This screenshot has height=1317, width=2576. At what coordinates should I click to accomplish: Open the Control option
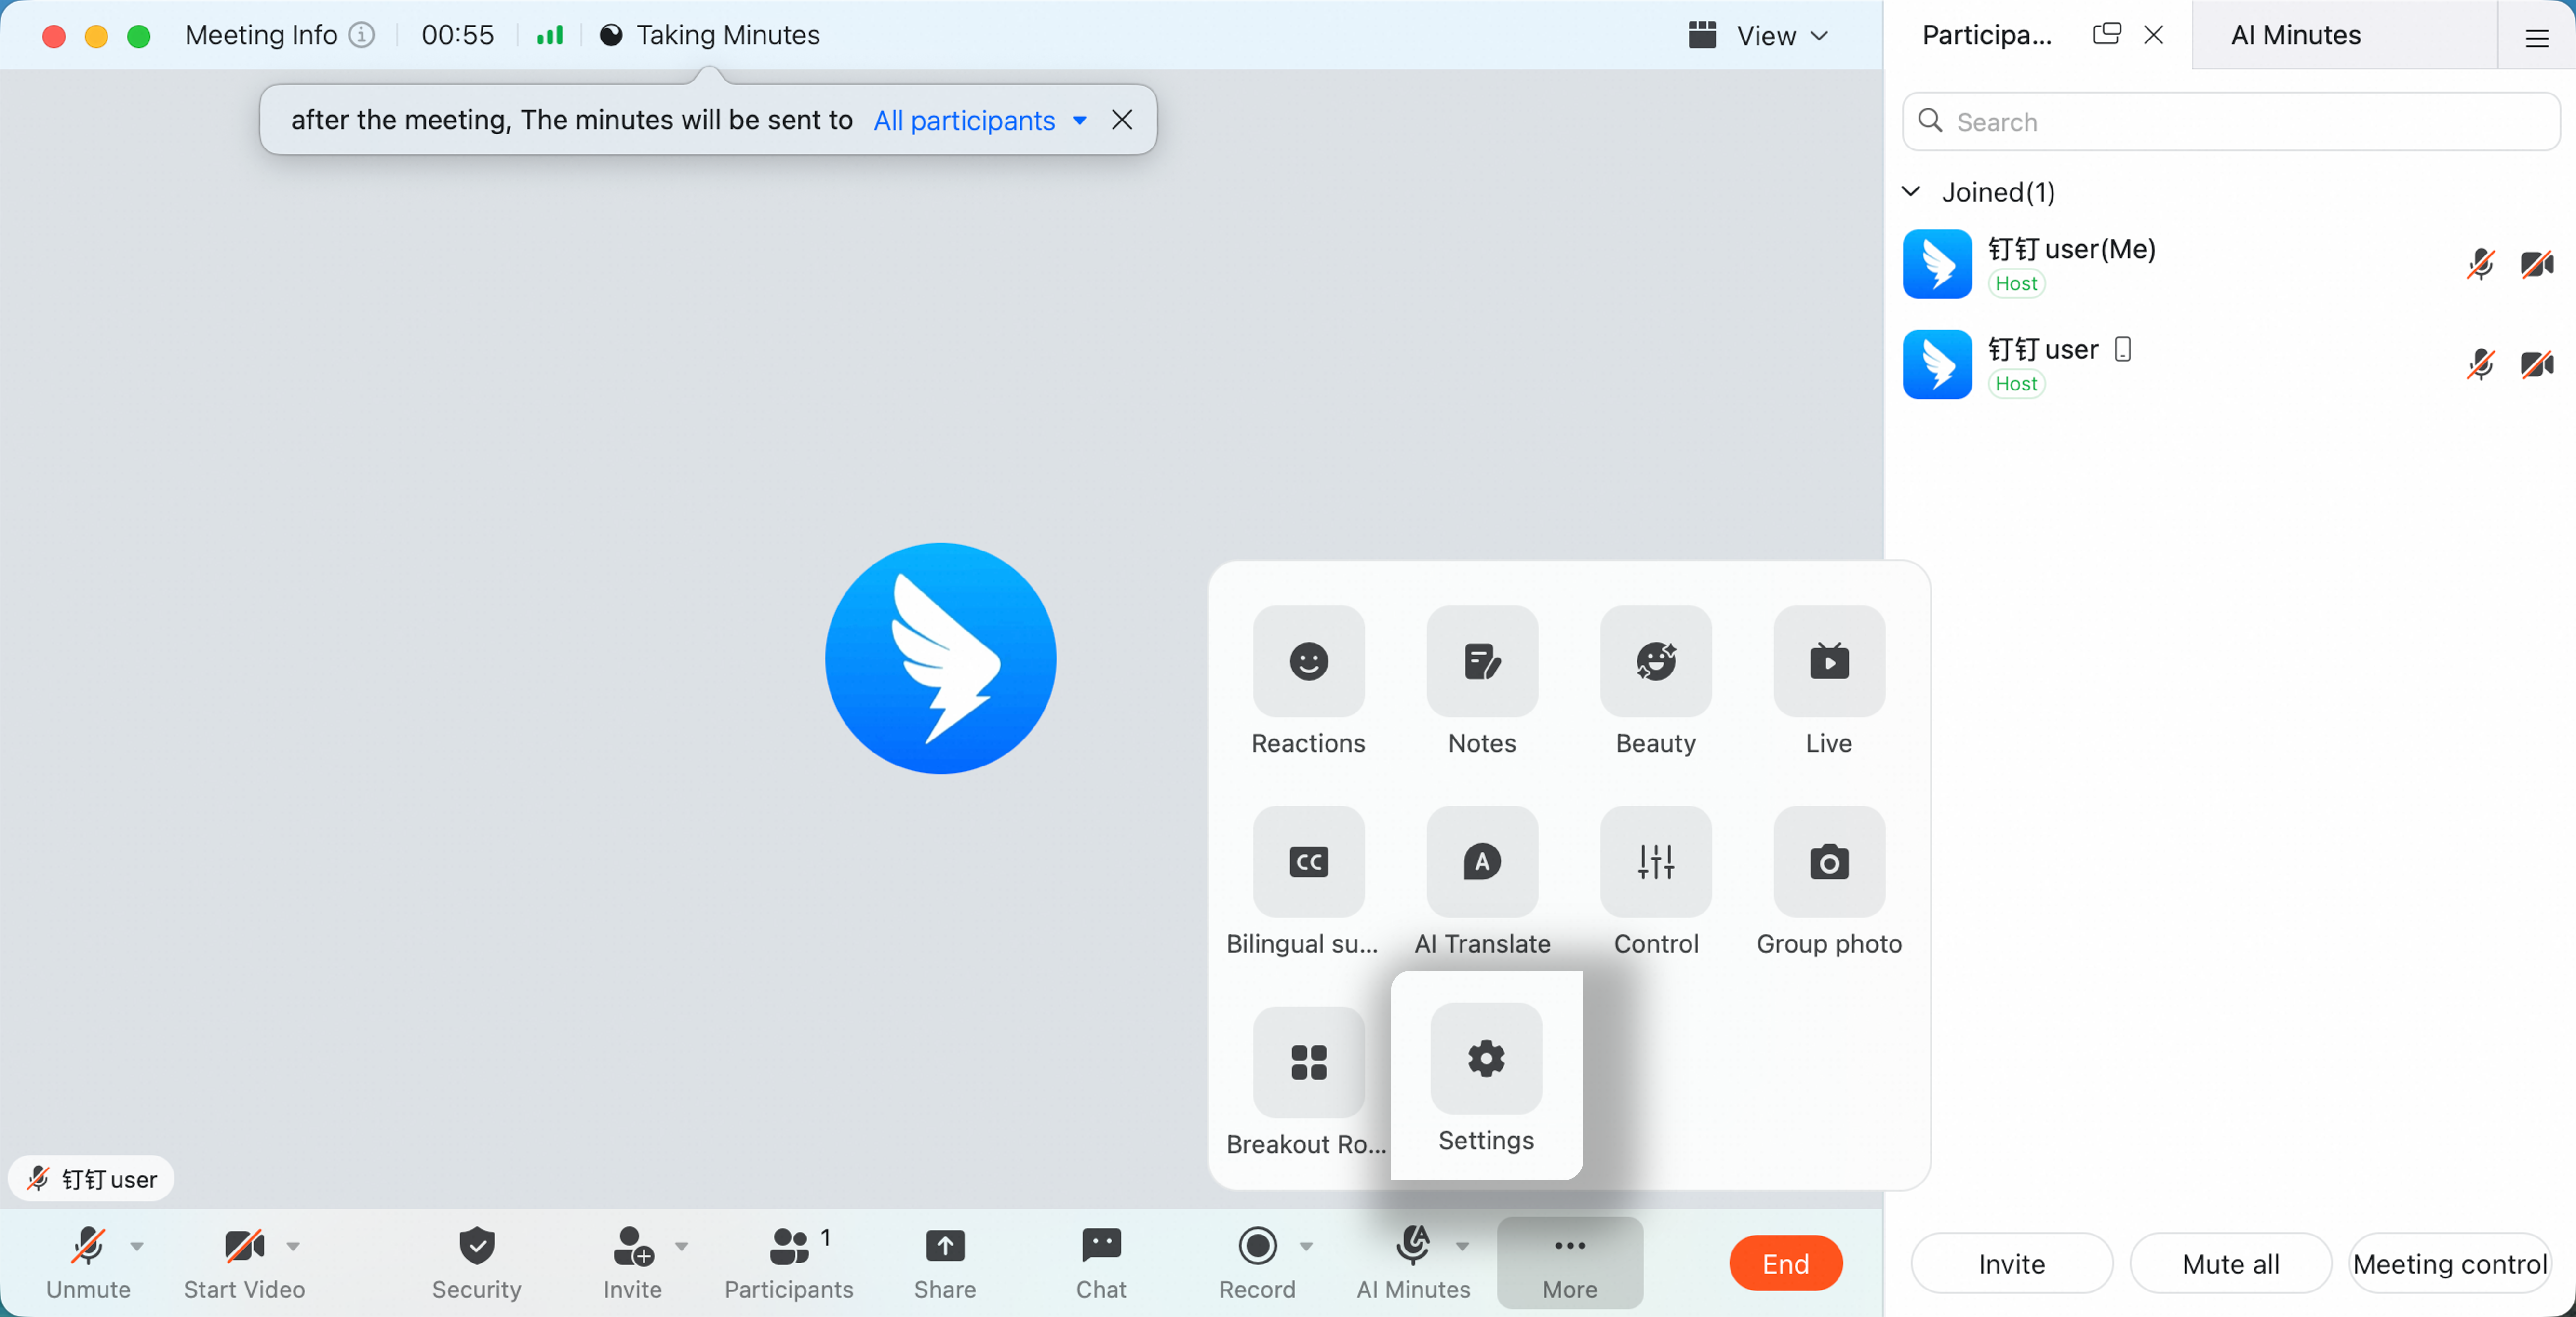coord(1656,881)
